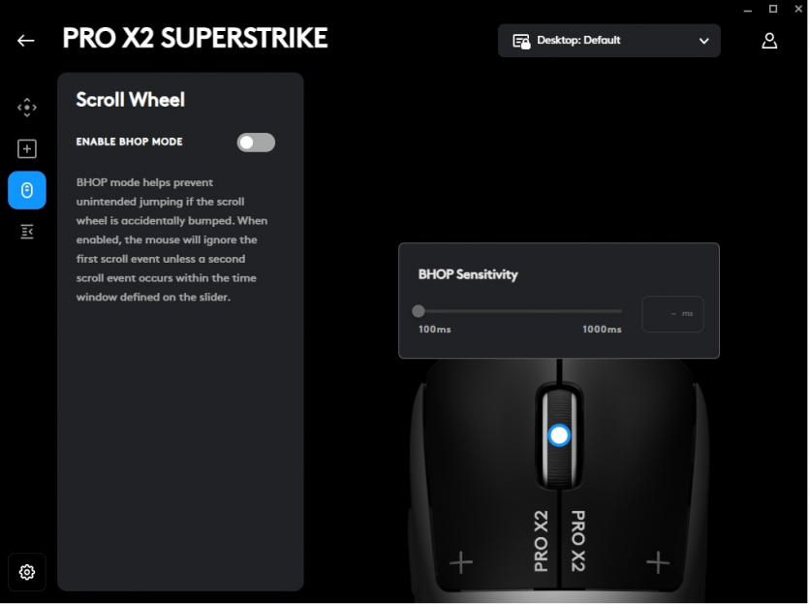Click the 1000ms end of the BHOP slider
This screenshot has width=809, height=604.
[x=621, y=311]
